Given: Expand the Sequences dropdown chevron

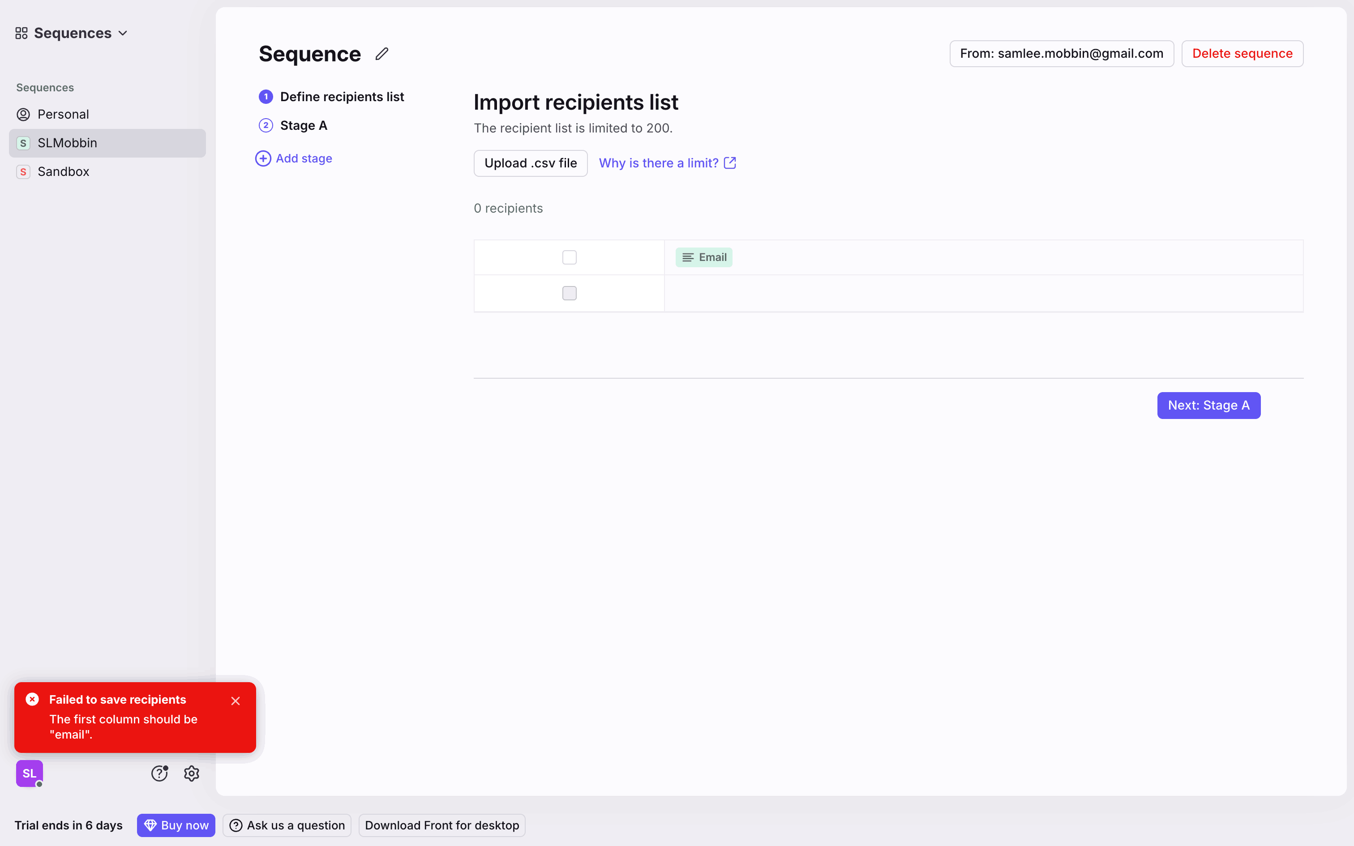Looking at the screenshot, I should click(x=124, y=34).
